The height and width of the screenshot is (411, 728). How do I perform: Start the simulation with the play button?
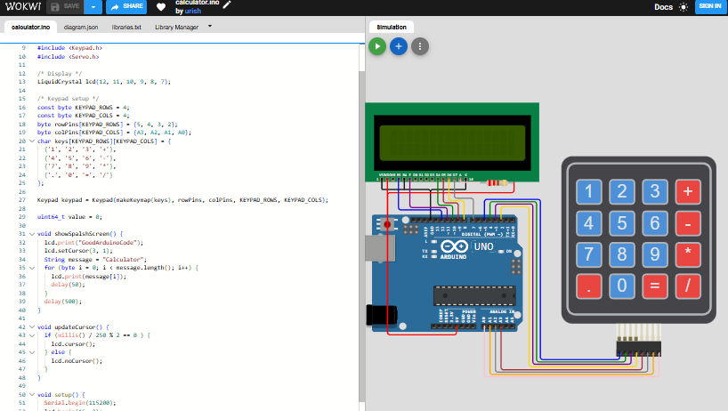(x=377, y=45)
